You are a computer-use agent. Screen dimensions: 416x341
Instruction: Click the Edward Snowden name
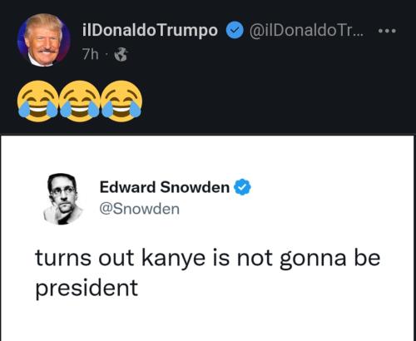pyautogui.click(x=165, y=187)
